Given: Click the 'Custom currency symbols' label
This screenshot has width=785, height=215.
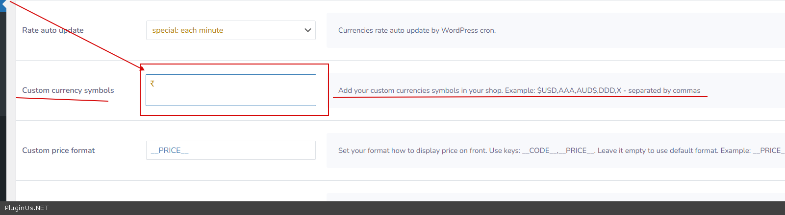Looking at the screenshot, I should pyautogui.click(x=68, y=90).
